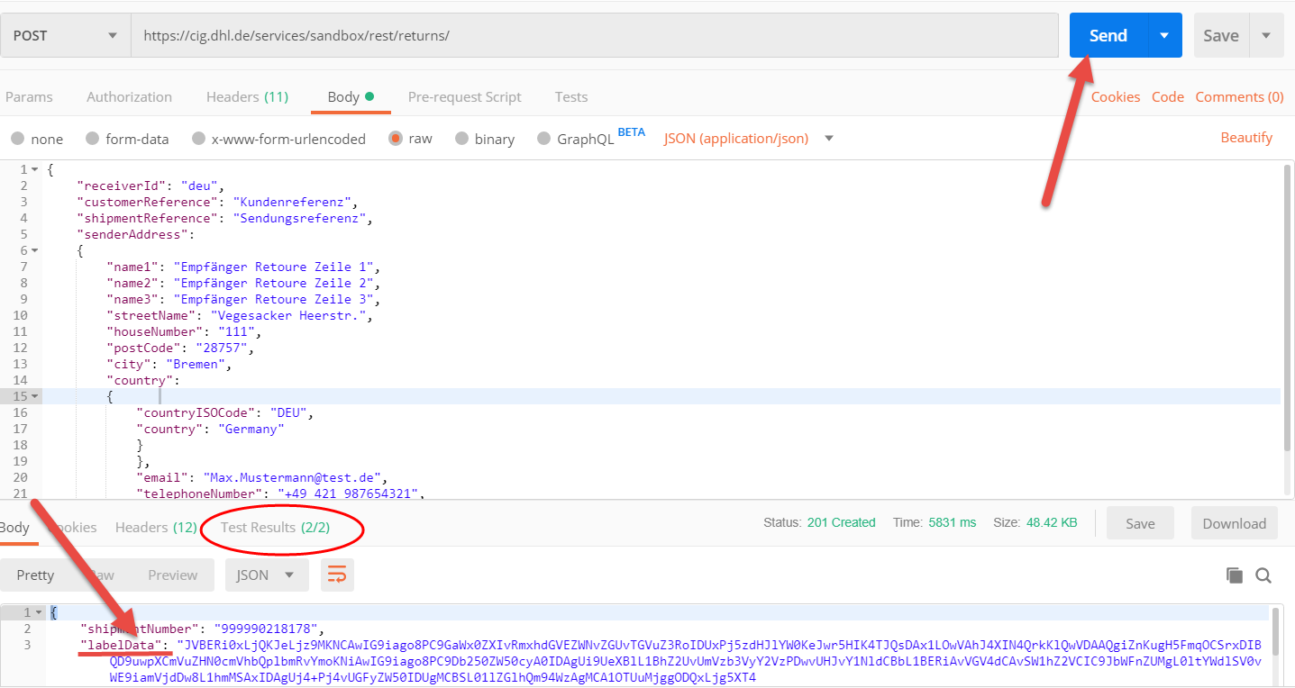Copy the response body using copy icon
The height and width of the screenshot is (688, 1295).
pos(1234,575)
